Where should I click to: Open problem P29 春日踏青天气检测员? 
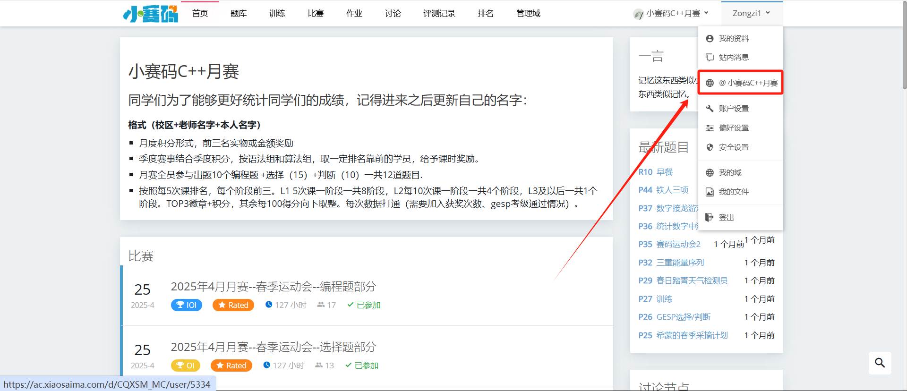click(x=683, y=280)
